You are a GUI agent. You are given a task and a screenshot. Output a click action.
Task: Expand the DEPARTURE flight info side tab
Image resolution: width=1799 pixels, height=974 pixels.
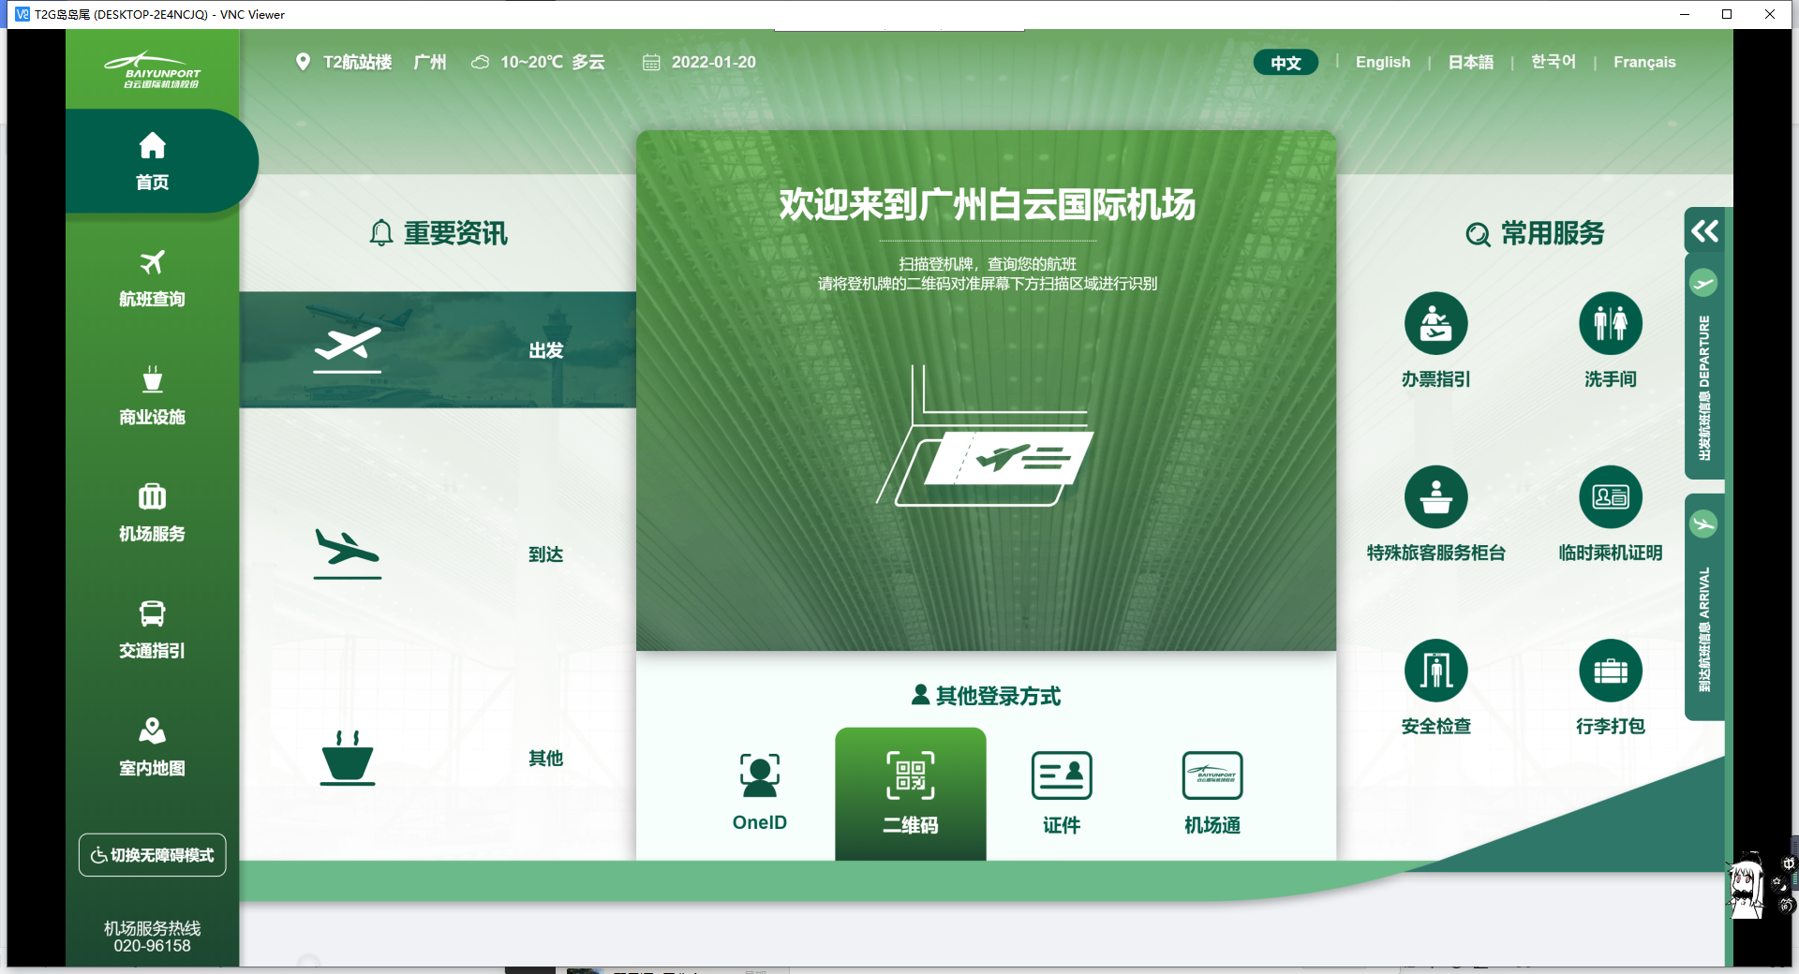pyautogui.click(x=1703, y=375)
